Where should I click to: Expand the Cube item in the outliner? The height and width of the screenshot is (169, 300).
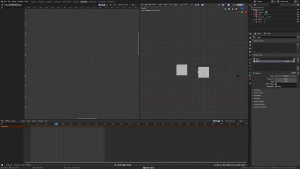pyautogui.click(x=254, y=15)
